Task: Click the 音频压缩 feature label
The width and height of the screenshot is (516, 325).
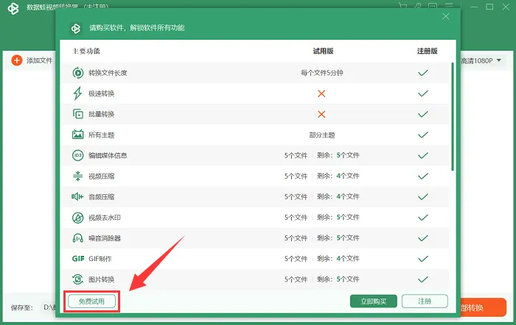Action: [x=102, y=197]
